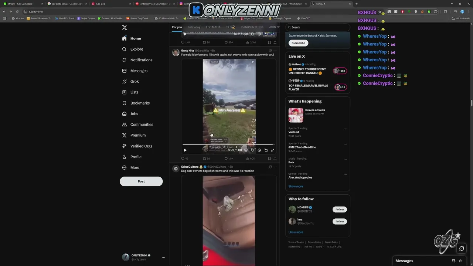
Task: Seek the Gang Hits video progress bar
Action: point(228,145)
